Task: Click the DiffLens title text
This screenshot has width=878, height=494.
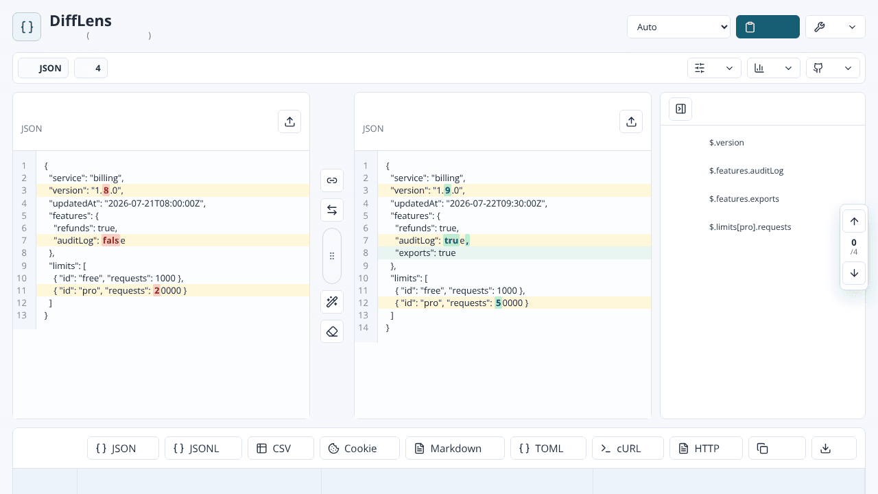Action: coord(80,21)
